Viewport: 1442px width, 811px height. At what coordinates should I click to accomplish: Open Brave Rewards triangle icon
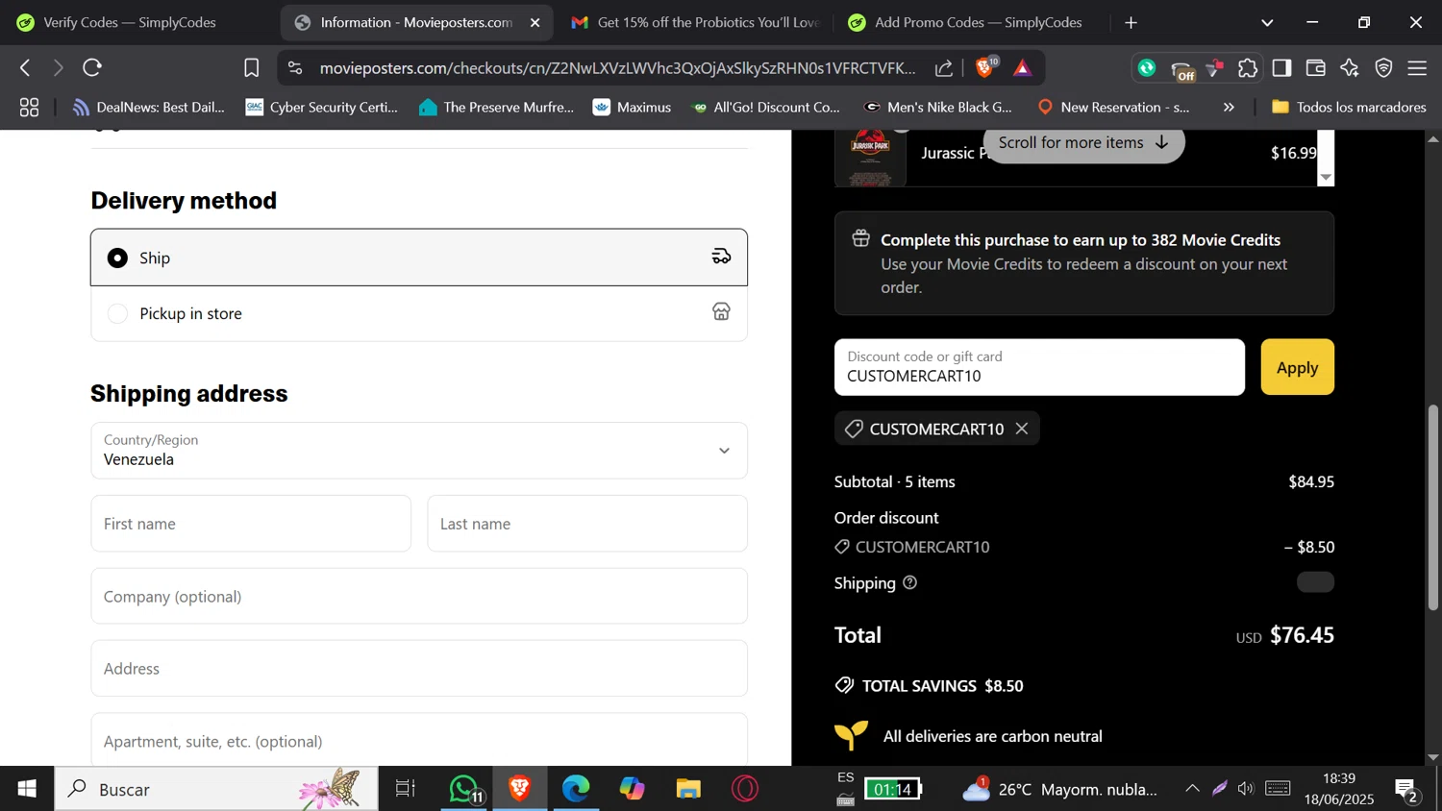click(x=1022, y=68)
